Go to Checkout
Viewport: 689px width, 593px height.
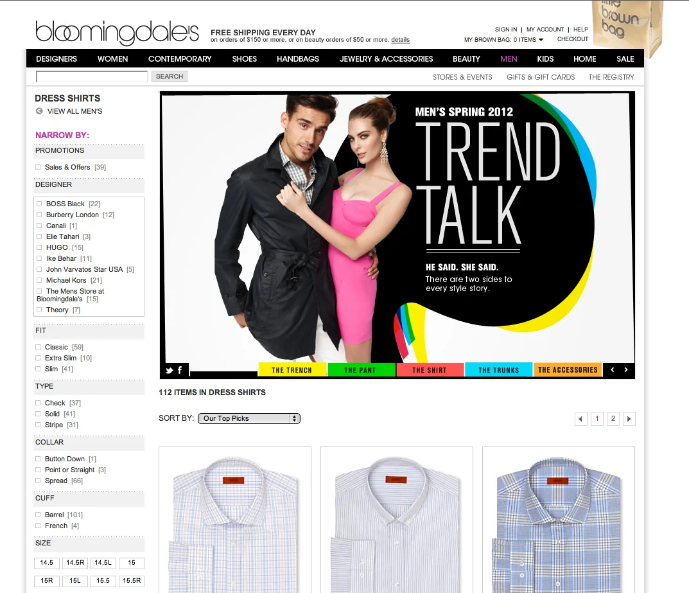[573, 39]
